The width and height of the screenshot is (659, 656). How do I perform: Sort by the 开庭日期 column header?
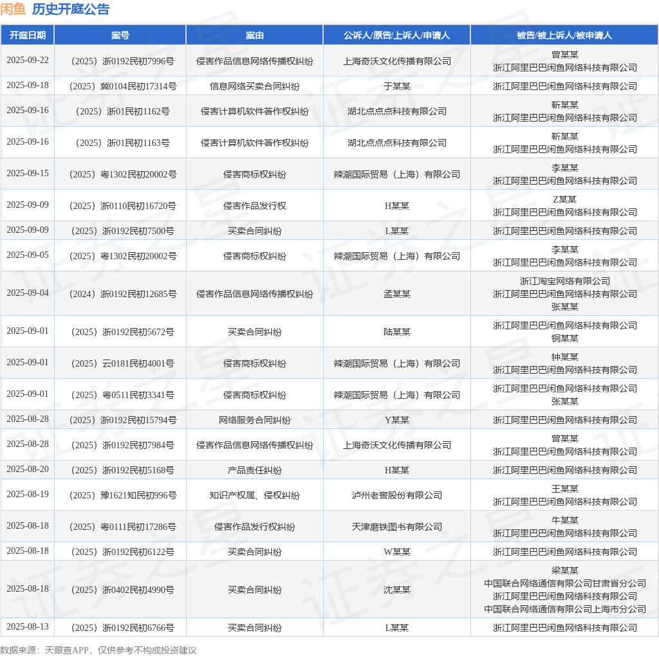click(28, 35)
